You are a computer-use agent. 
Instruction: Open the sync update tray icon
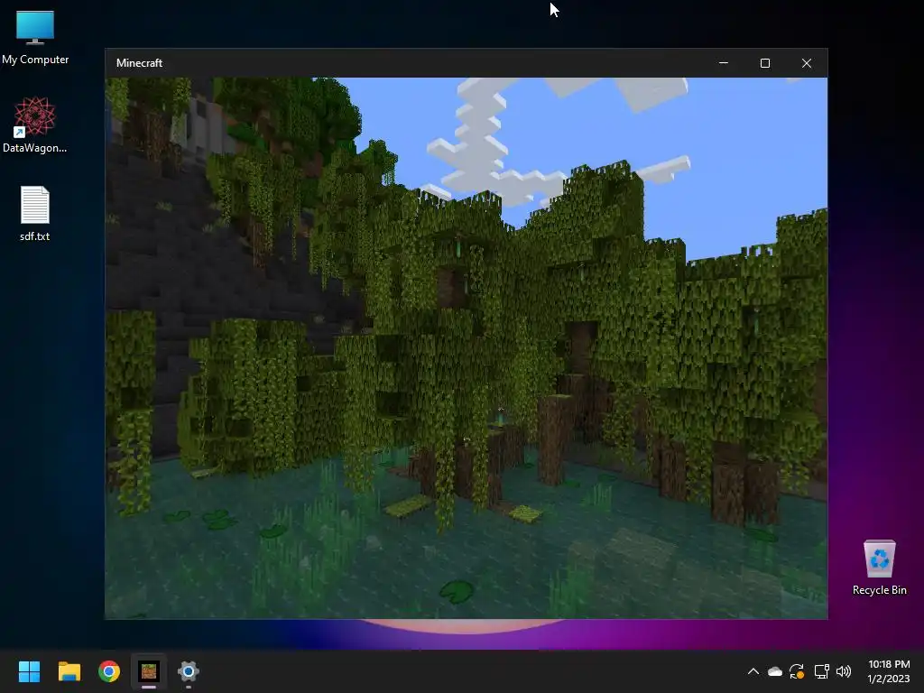pos(797,671)
